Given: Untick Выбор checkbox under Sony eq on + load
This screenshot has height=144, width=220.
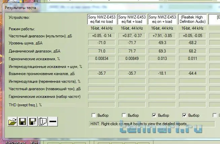Looking at the screenshot, I should [x=154, y=115].
